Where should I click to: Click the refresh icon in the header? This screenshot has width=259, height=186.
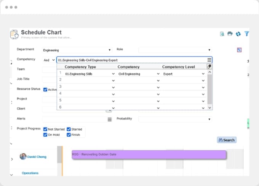click(x=238, y=34)
